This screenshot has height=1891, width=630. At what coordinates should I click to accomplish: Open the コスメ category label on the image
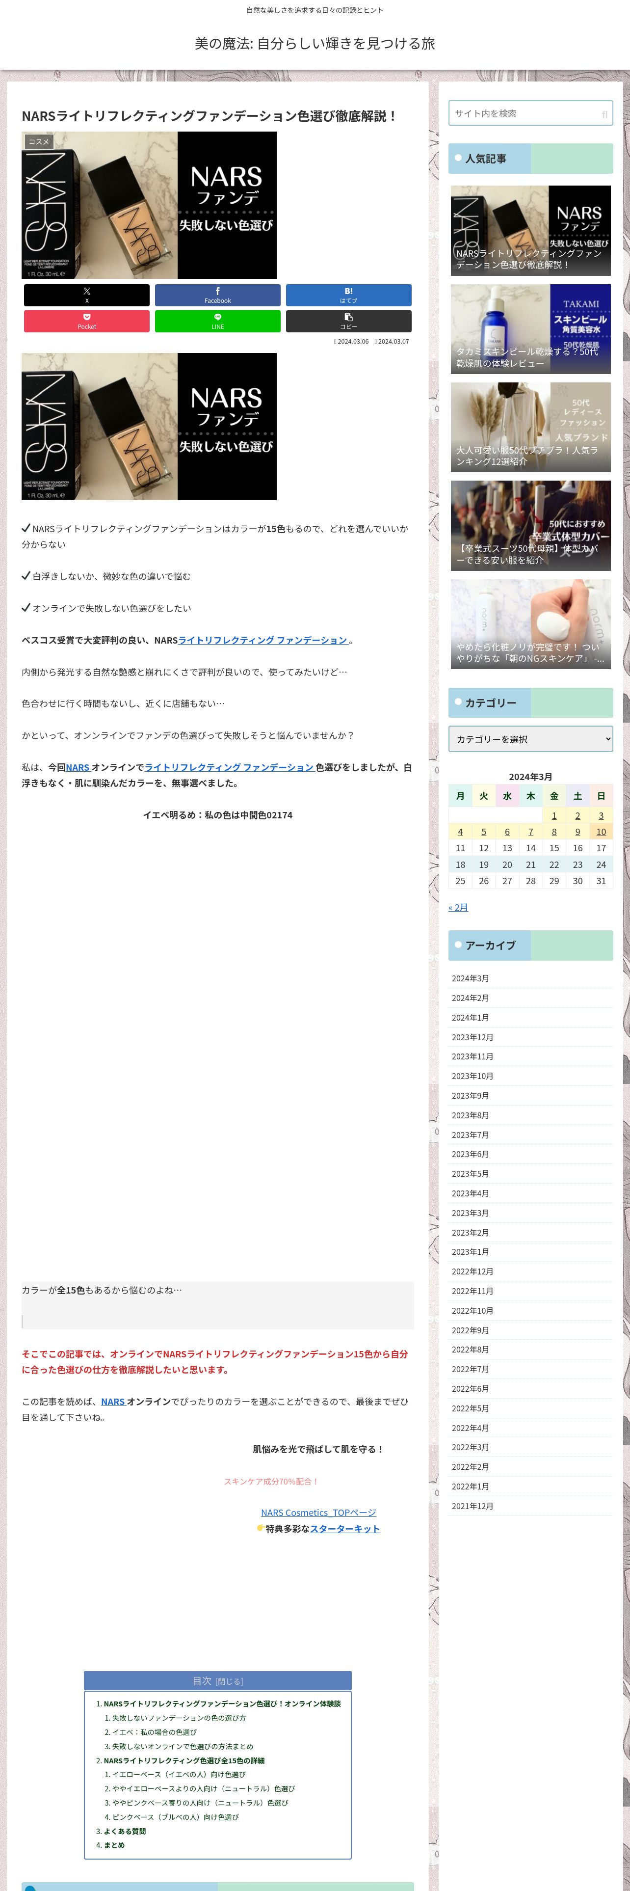(x=39, y=142)
